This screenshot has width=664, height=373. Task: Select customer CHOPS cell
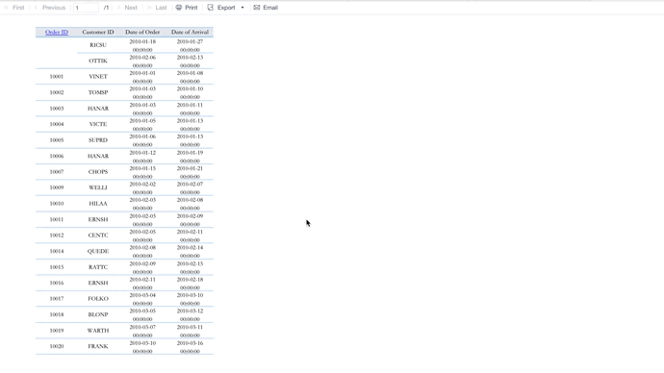(x=98, y=172)
